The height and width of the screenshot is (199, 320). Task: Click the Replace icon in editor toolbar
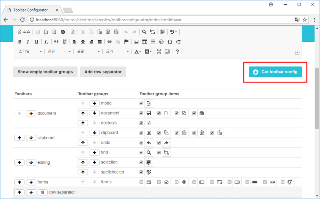[152, 32]
